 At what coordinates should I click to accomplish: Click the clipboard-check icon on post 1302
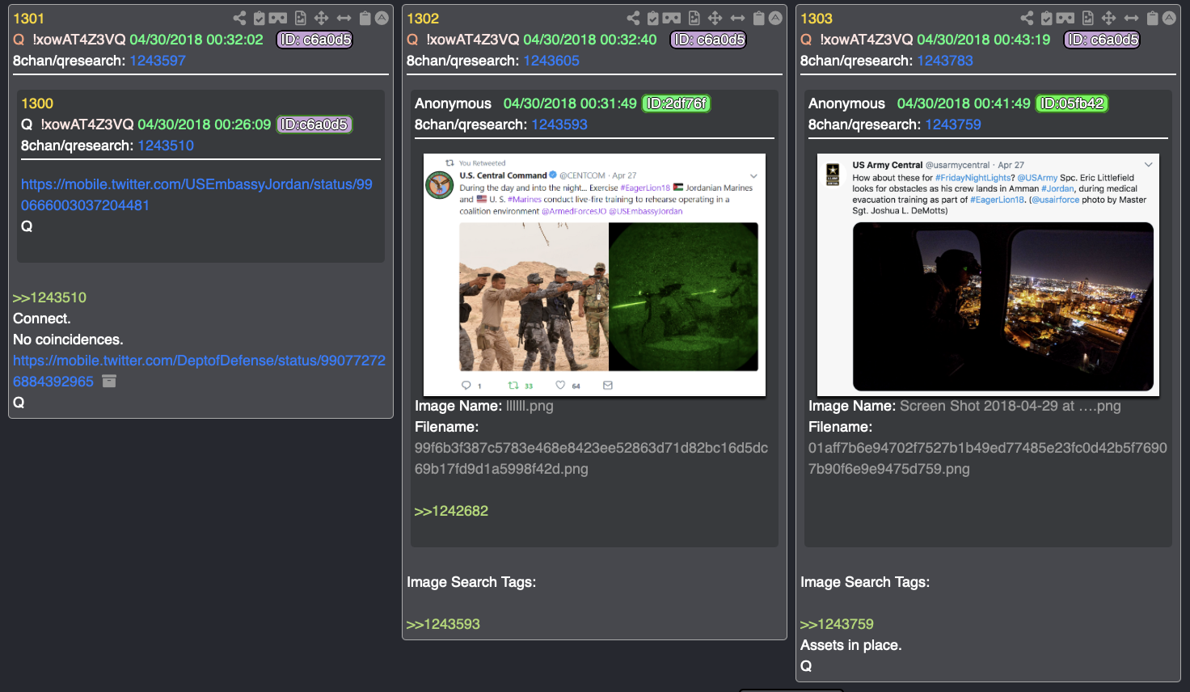(x=652, y=18)
